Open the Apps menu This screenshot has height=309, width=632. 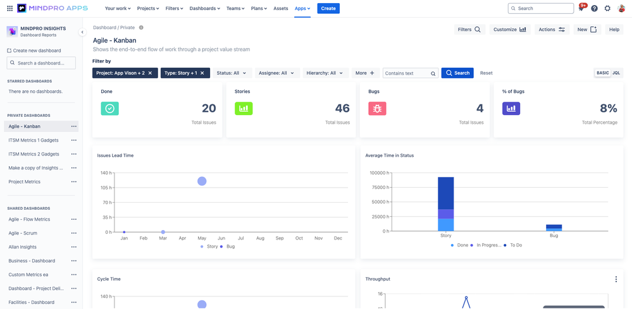pos(302,8)
